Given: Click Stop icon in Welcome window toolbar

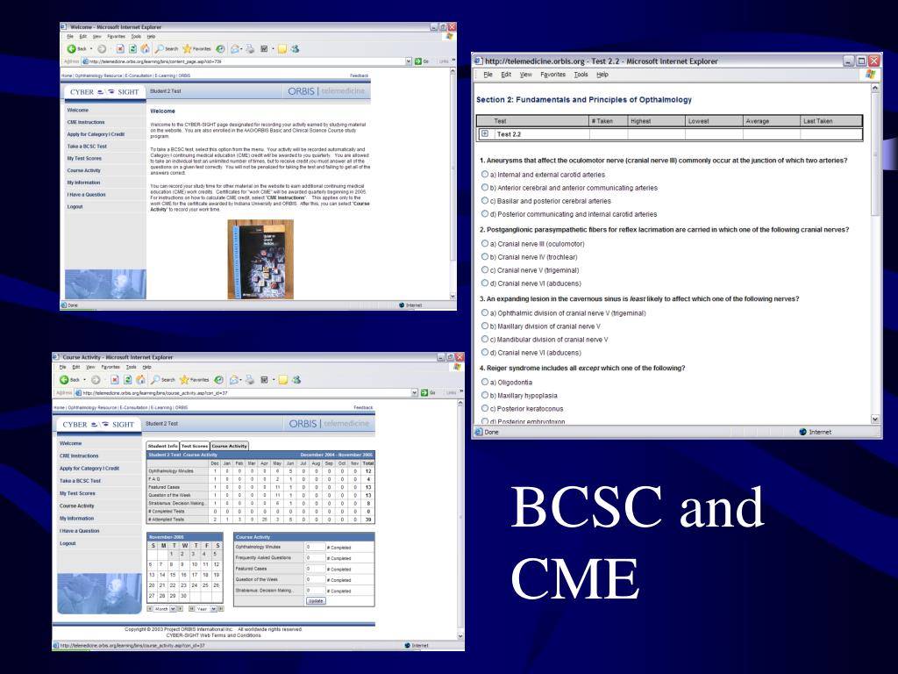Looking at the screenshot, I should [119, 49].
